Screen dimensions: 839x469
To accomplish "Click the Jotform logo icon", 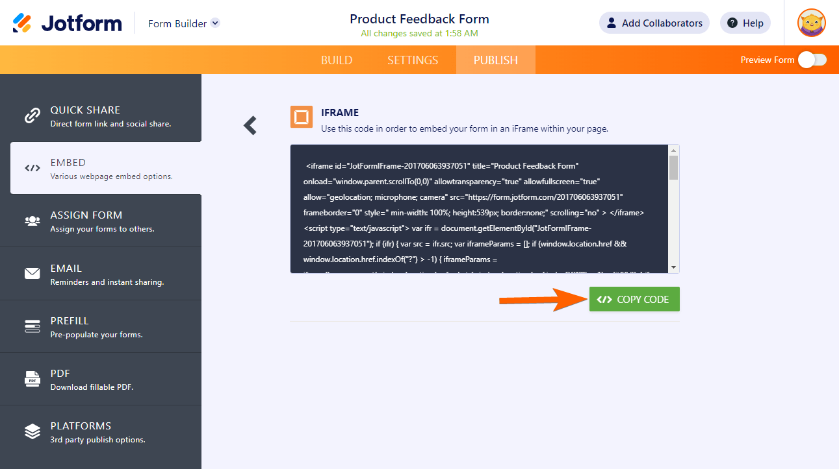I will click(22, 23).
